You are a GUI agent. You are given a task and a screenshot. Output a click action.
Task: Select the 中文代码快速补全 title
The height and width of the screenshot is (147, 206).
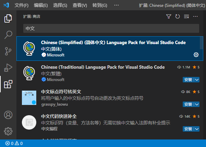click(59, 117)
